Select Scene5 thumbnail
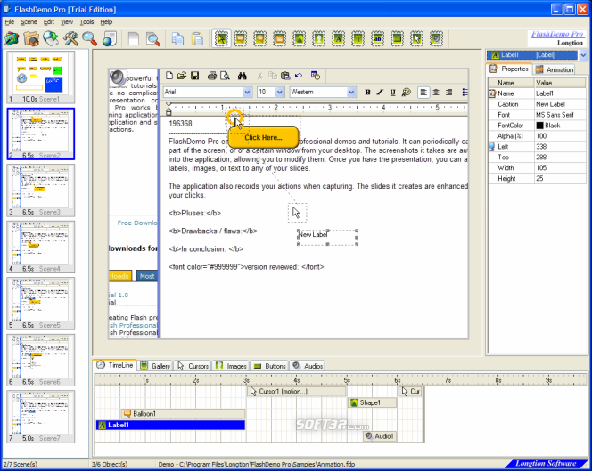 (x=41, y=304)
